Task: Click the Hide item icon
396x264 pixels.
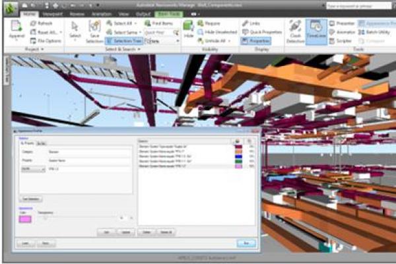Action: tap(188, 28)
